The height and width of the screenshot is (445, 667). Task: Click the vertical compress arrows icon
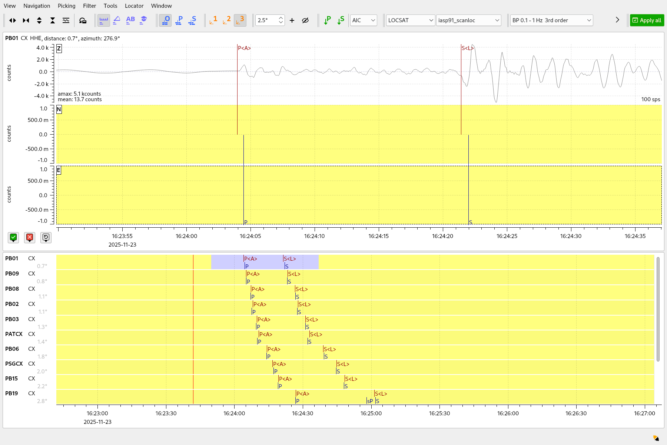tap(53, 20)
